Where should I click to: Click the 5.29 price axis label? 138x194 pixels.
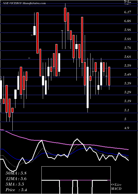128,92
